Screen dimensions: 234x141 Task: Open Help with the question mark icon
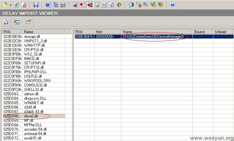(x=172, y=5)
